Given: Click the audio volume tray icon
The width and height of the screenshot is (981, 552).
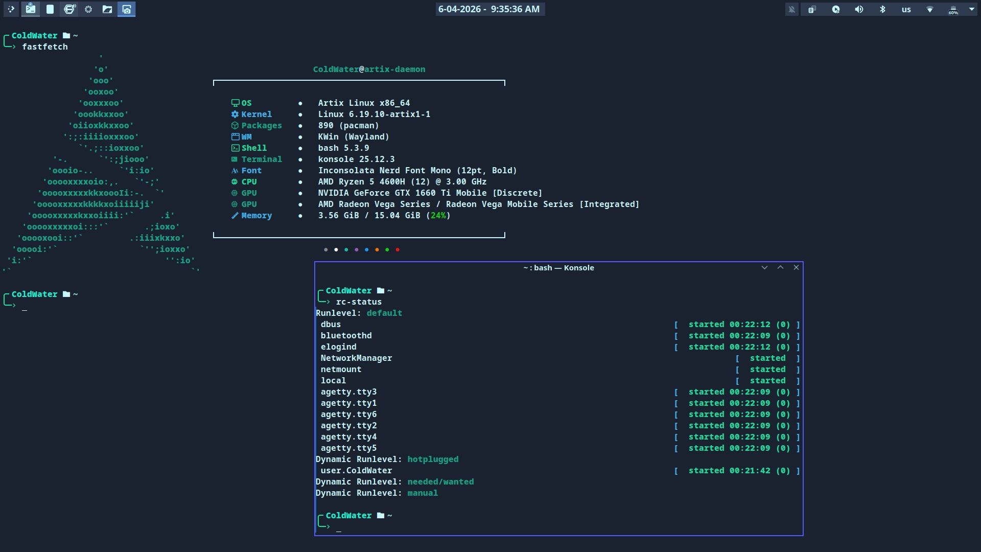Looking at the screenshot, I should pyautogui.click(x=859, y=9).
